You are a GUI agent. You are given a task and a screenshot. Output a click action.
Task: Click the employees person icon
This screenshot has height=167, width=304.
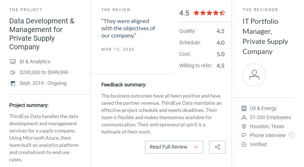(244, 117)
